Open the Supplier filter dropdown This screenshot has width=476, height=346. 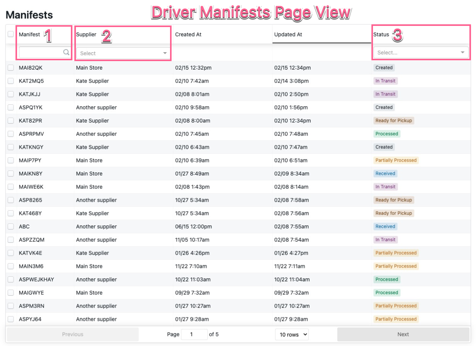[x=123, y=53]
